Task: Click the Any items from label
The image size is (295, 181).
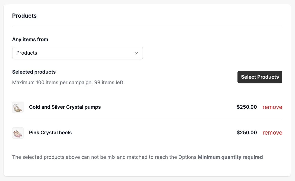Action: click(30, 40)
